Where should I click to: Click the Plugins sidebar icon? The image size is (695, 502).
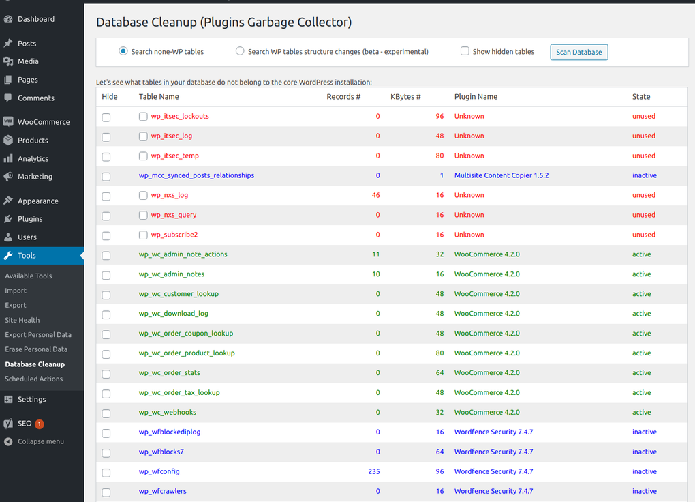7,218
